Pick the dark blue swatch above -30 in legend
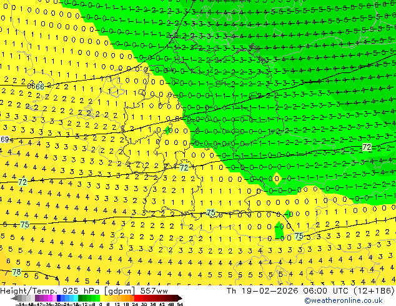 point(59,299)
